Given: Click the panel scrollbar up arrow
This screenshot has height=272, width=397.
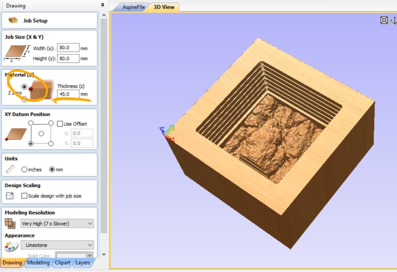Looking at the screenshot, I should point(104,15).
